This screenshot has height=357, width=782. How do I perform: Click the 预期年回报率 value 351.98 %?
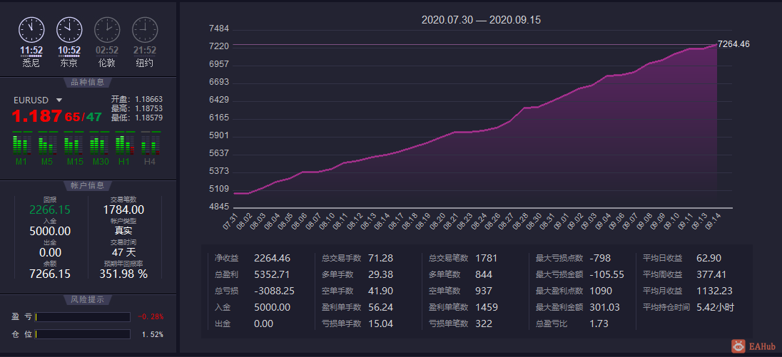click(x=123, y=274)
